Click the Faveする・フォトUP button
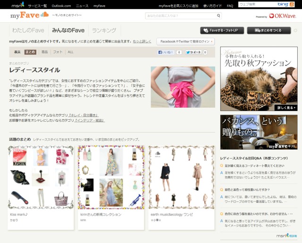 [x=222, y=30]
